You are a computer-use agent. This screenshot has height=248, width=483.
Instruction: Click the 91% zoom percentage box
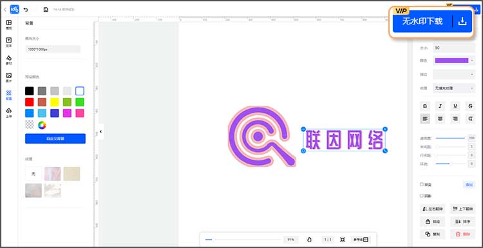(291, 240)
